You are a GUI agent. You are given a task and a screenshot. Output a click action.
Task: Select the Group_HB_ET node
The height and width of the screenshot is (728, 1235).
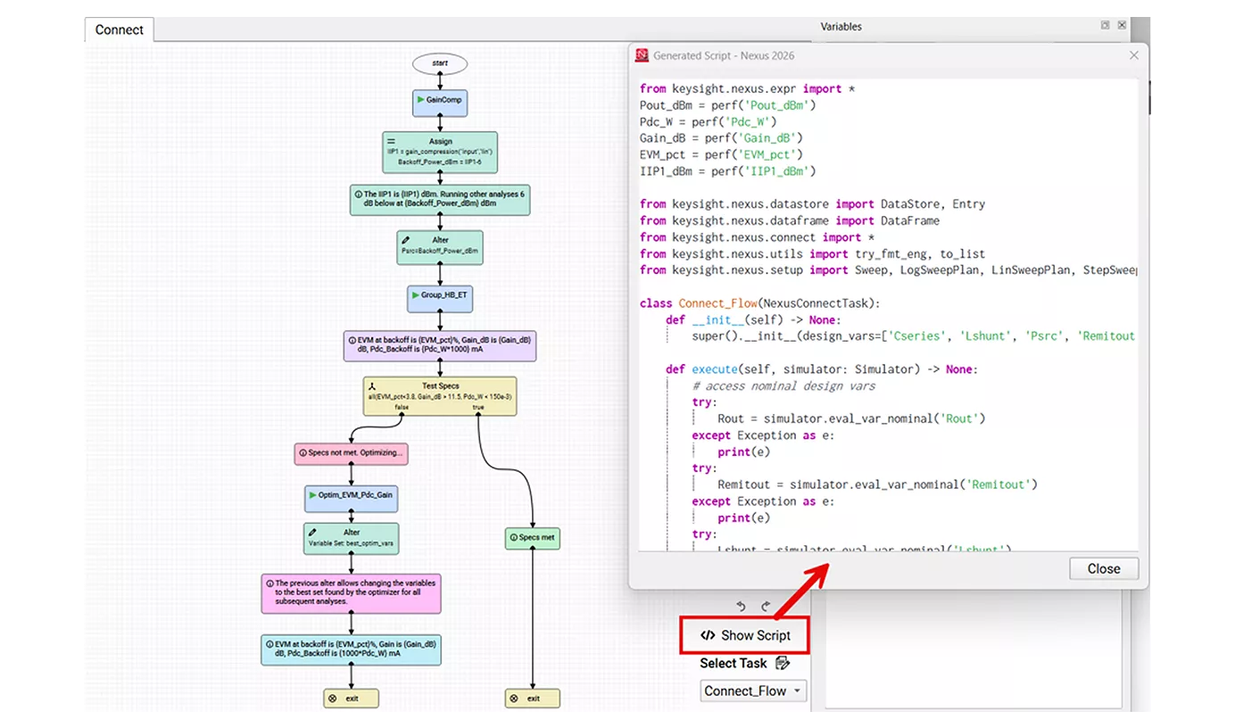[440, 298]
